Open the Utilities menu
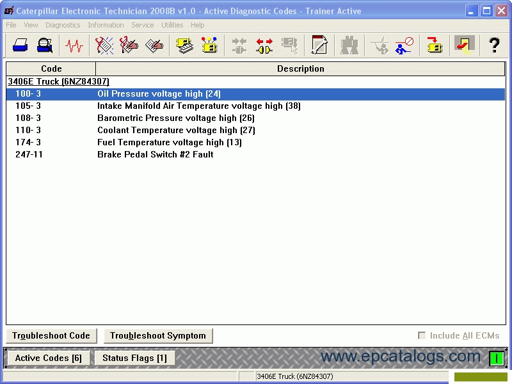The height and width of the screenshot is (384, 512). pos(172,25)
